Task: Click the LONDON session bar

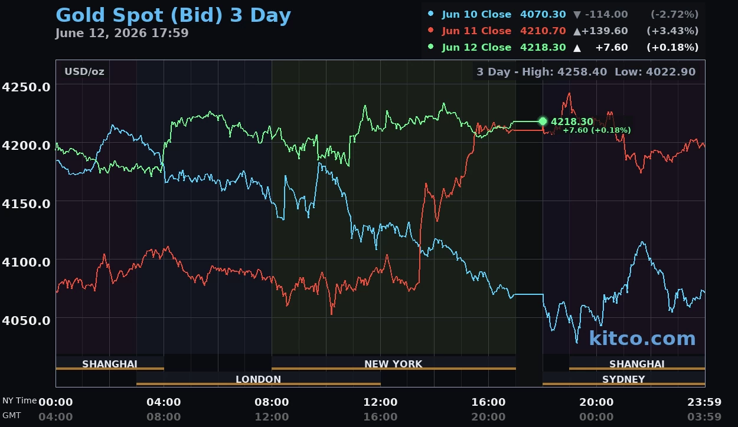Action: [x=258, y=379]
